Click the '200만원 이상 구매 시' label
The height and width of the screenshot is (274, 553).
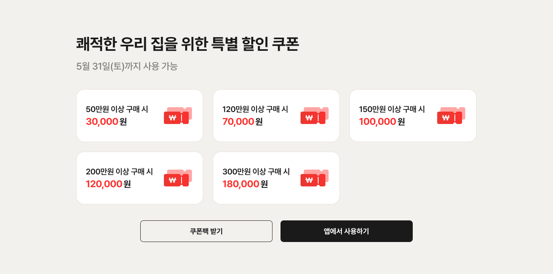[119, 172]
